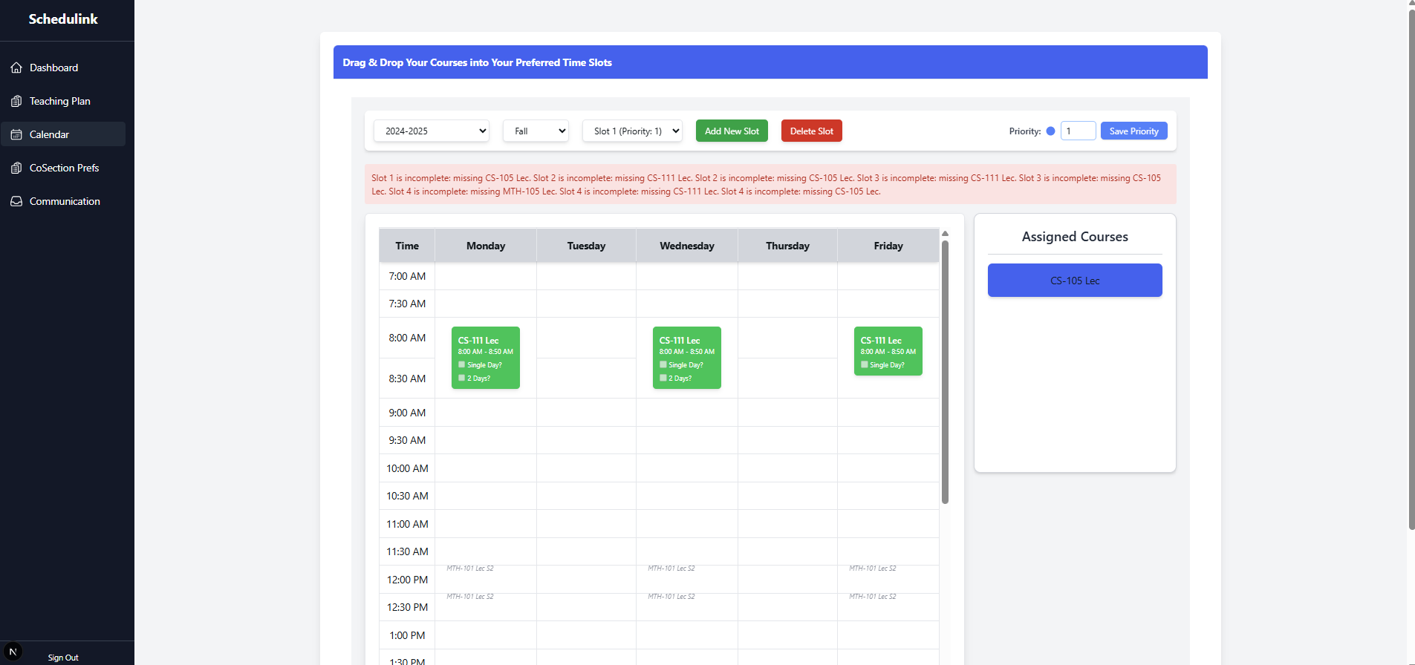Click the 8:30 AM time label

click(x=407, y=379)
